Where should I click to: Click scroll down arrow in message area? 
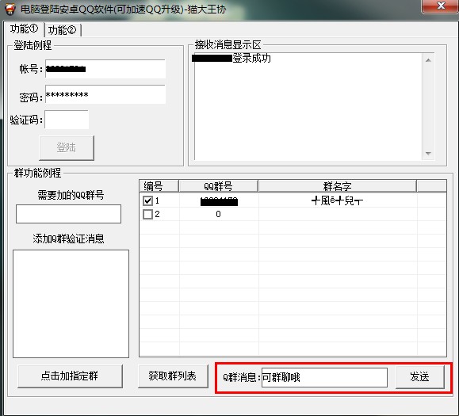tap(428, 153)
